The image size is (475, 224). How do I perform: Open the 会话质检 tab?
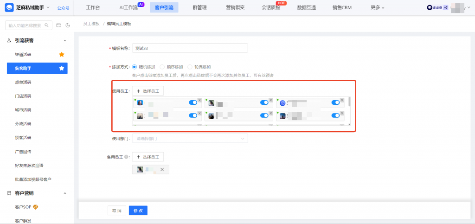click(271, 7)
